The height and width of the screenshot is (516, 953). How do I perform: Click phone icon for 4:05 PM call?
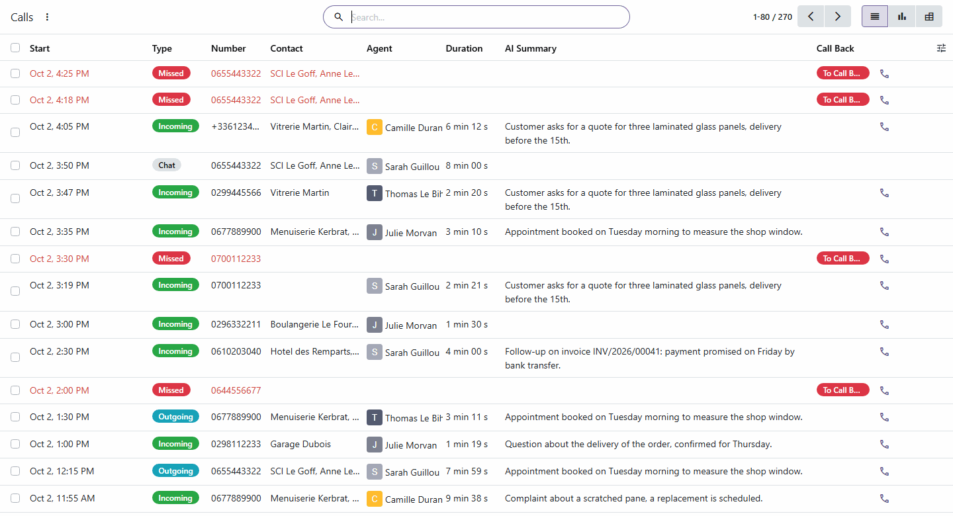(x=884, y=126)
